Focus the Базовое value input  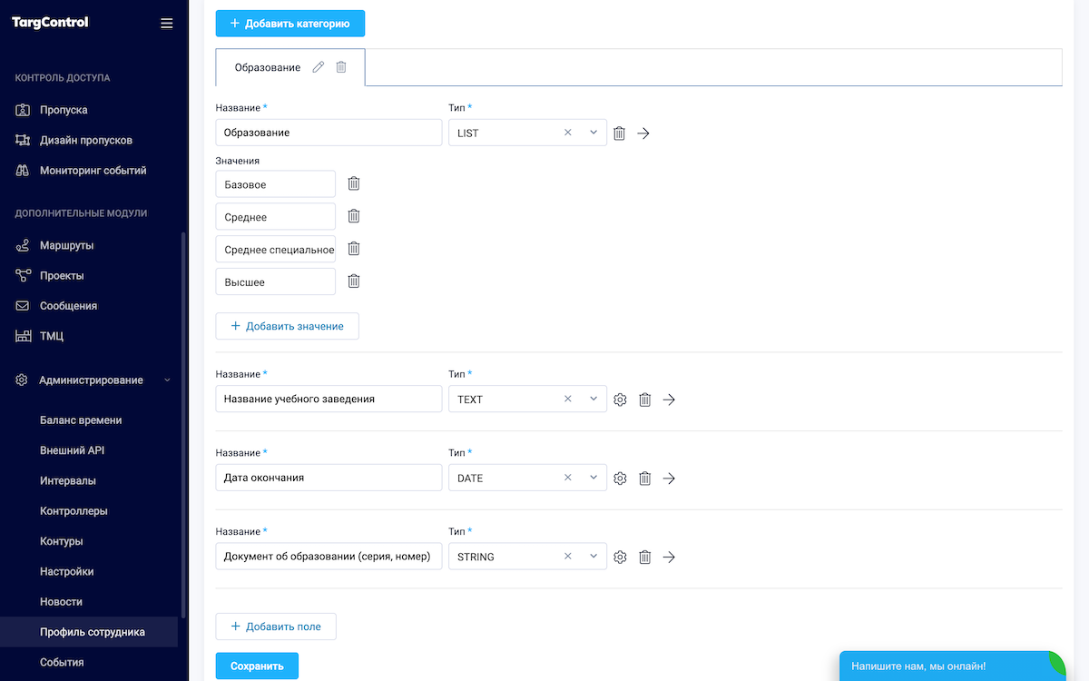tap(276, 184)
